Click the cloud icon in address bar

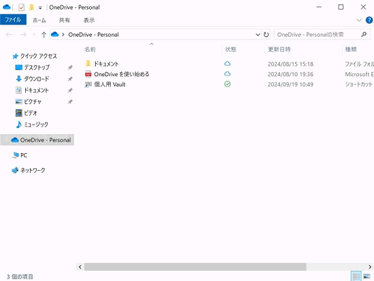click(x=55, y=35)
